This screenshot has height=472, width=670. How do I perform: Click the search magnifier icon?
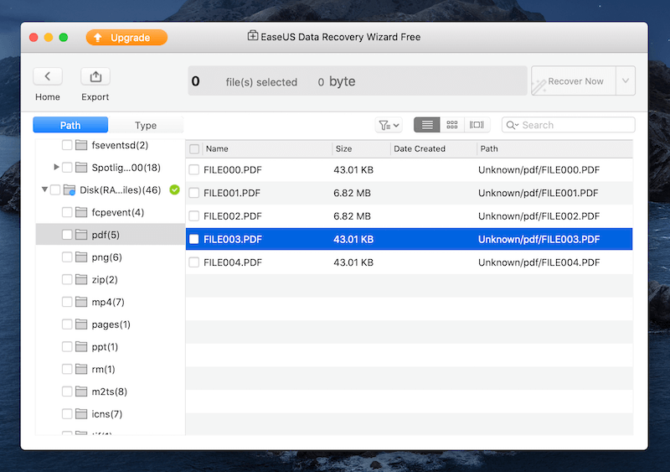click(x=512, y=125)
